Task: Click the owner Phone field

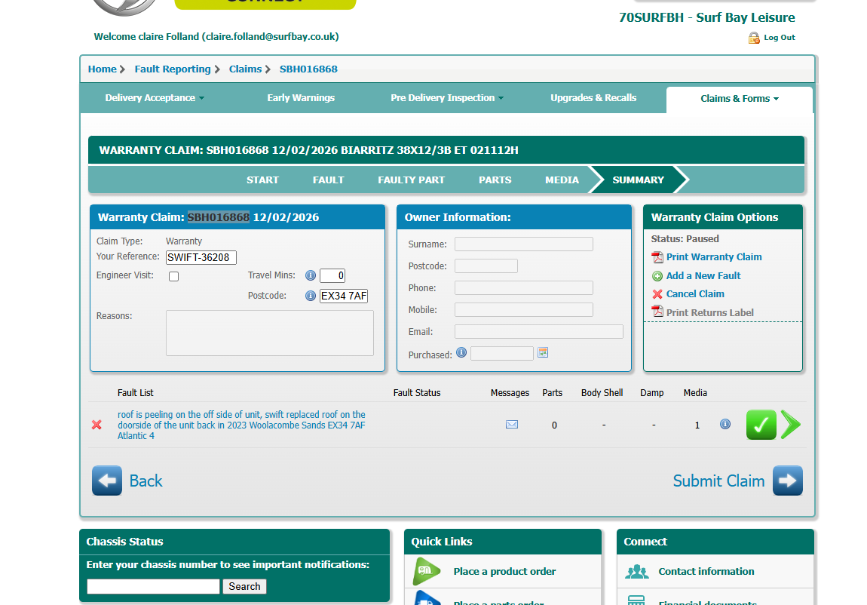Action: 524,287
